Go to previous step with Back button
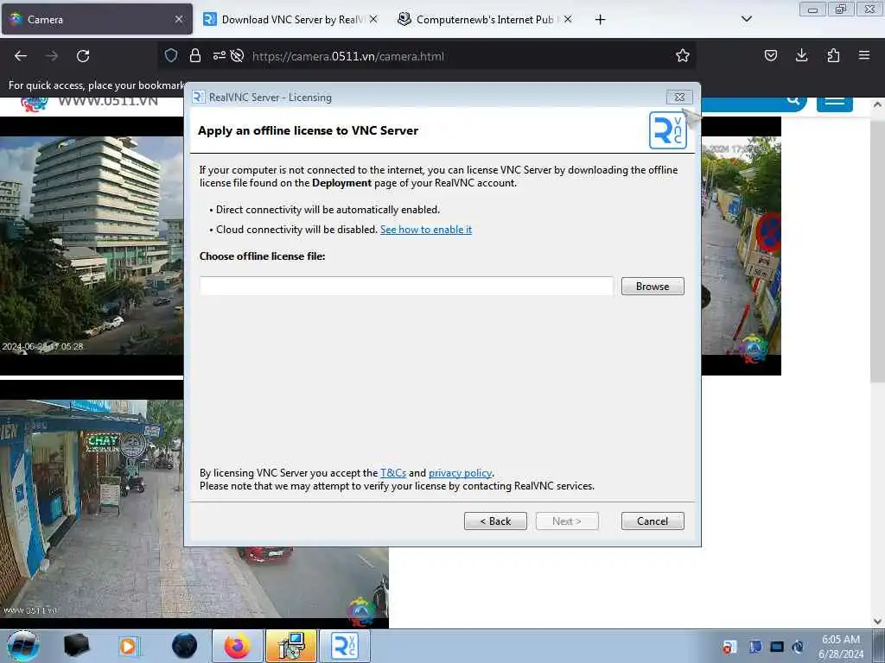 (x=495, y=521)
